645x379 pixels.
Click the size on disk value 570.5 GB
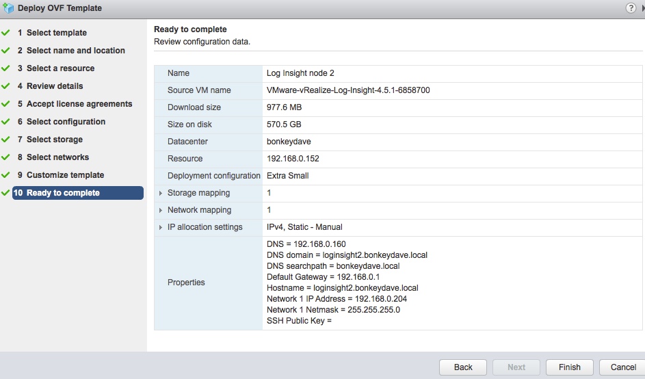pos(284,125)
